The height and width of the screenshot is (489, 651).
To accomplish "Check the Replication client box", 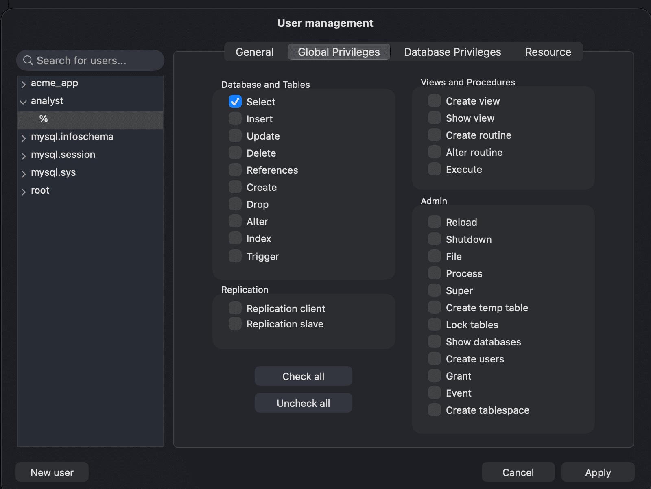I will click(x=235, y=308).
